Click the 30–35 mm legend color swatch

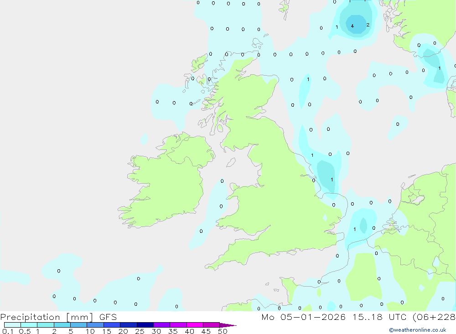[162, 325]
